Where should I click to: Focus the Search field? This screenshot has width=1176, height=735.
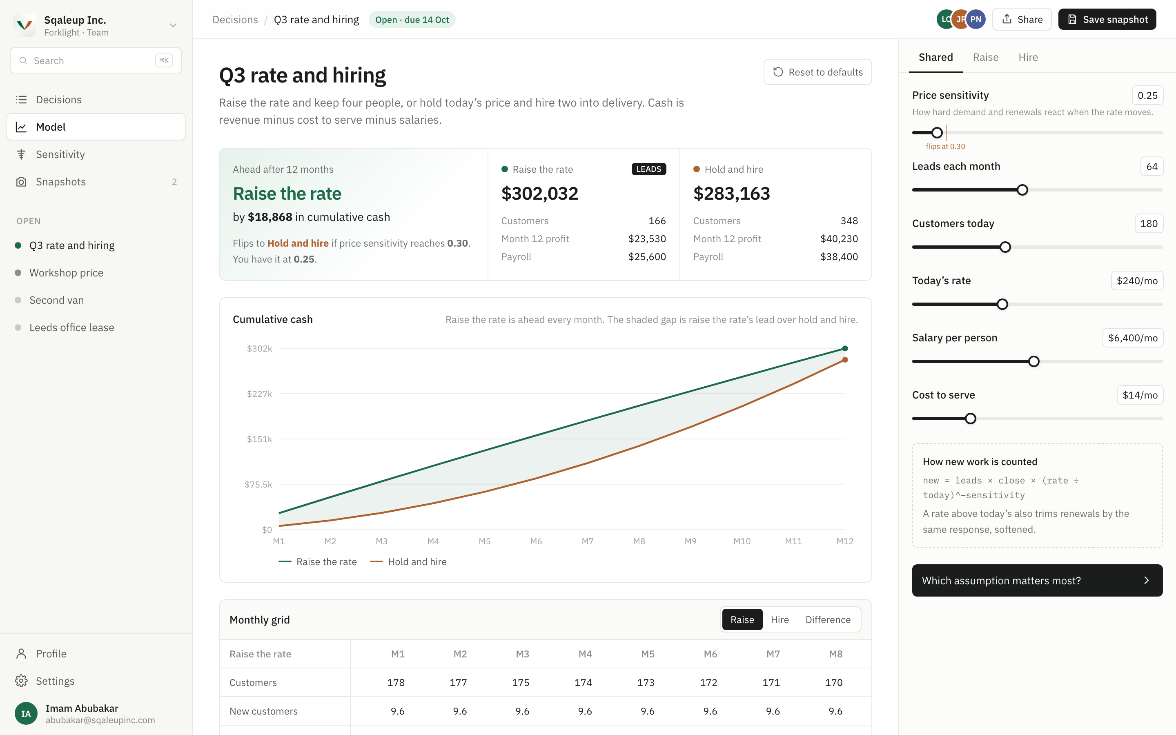click(96, 61)
